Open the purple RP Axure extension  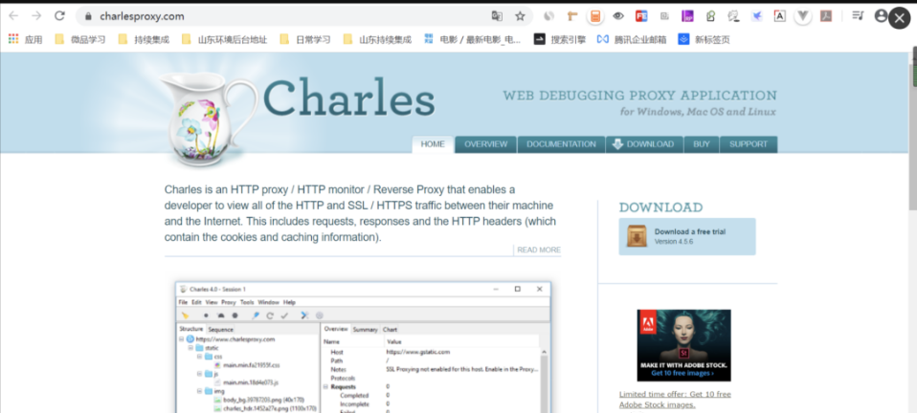point(687,16)
